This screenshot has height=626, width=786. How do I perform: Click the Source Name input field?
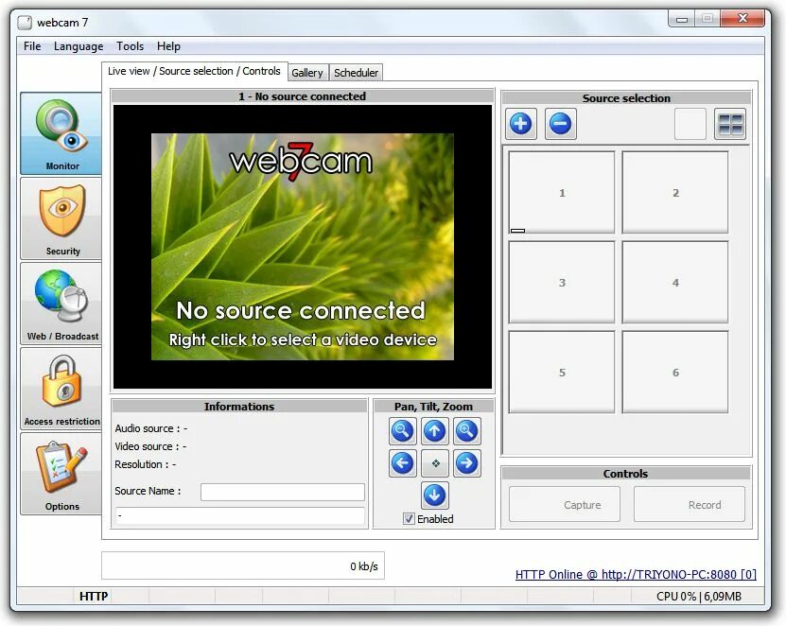(283, 492)
